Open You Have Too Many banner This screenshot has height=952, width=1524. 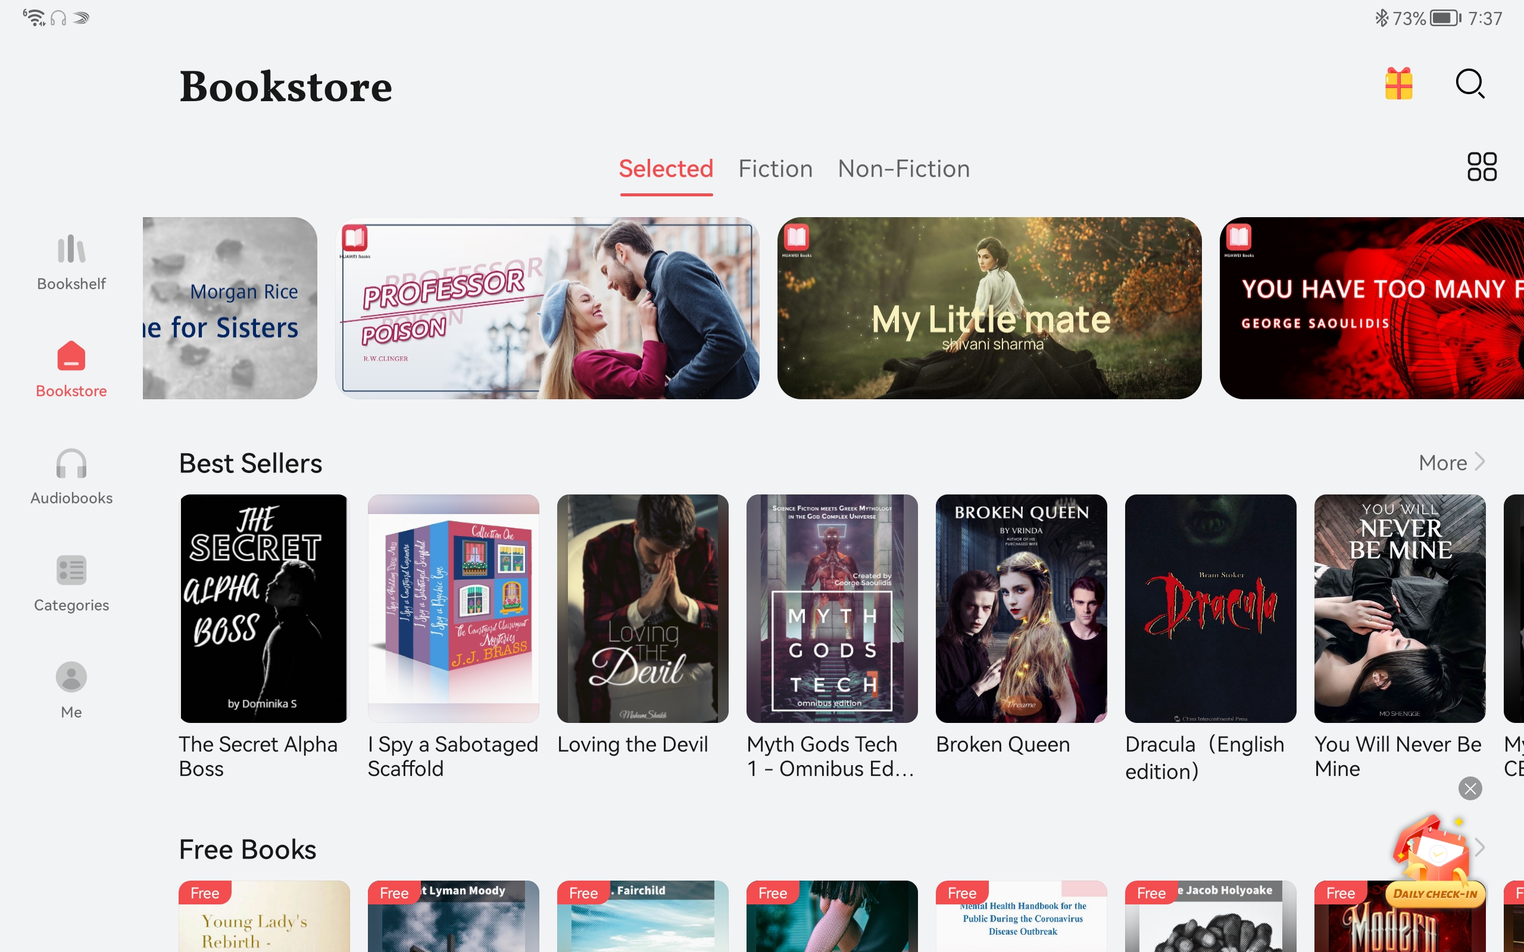(1372, 308)
